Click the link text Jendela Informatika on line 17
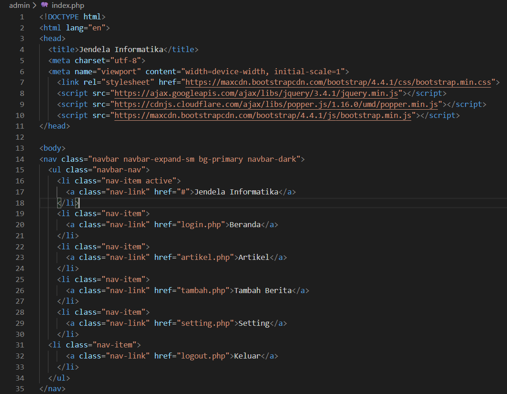 [236, 192]
